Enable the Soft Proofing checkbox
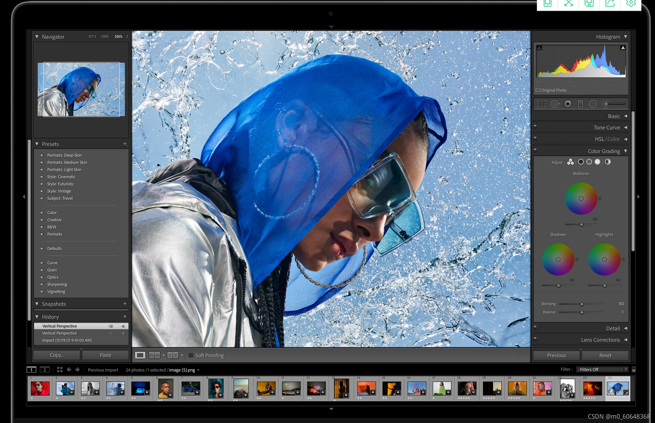This screenshot has height=423, width=655. tap(191, 355)
